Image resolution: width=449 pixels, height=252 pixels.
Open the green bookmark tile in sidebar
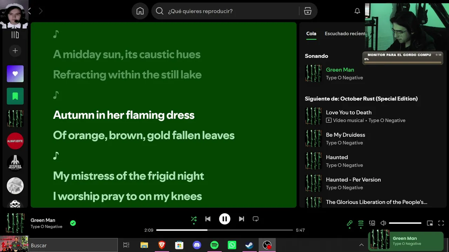pos(15,96)
